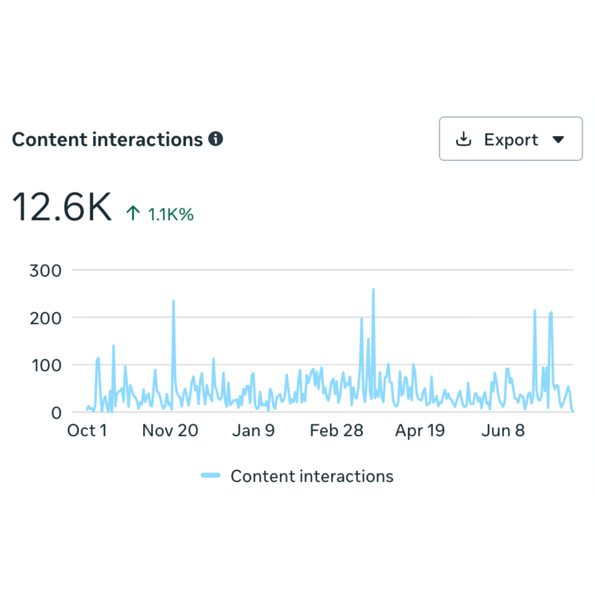Click the Content interactions heading text
The height and width of the screenshot is (595, 595).
[x=107, y=140]
